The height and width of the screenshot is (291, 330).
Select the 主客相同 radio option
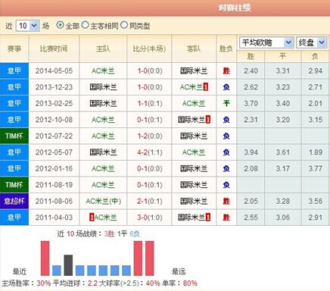point(85,25)
